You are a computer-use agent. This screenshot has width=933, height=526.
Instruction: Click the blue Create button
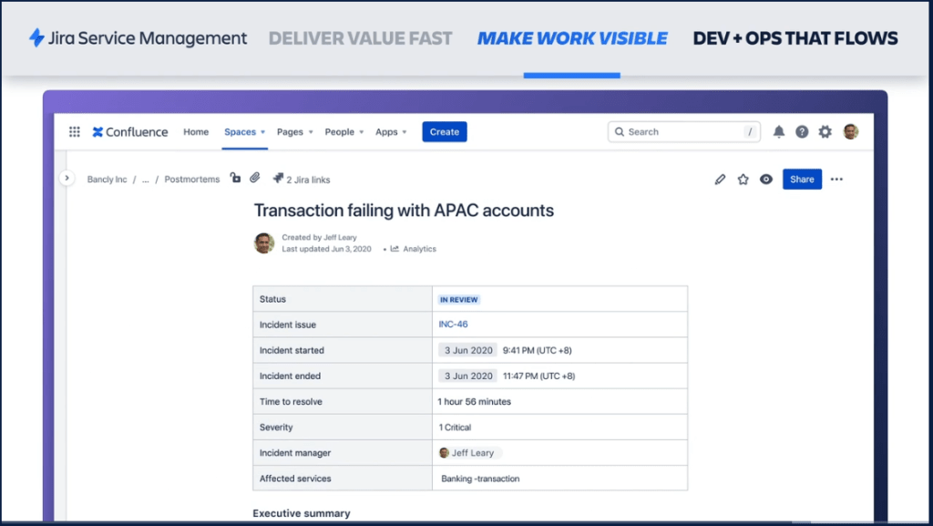445,132
